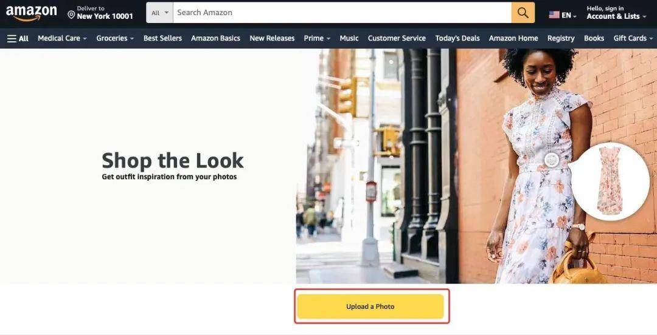Image resolution: width=657 pixels, height=335 pixels.
Task: Open the Prime dropdown menu
Action: click(317, 38)
